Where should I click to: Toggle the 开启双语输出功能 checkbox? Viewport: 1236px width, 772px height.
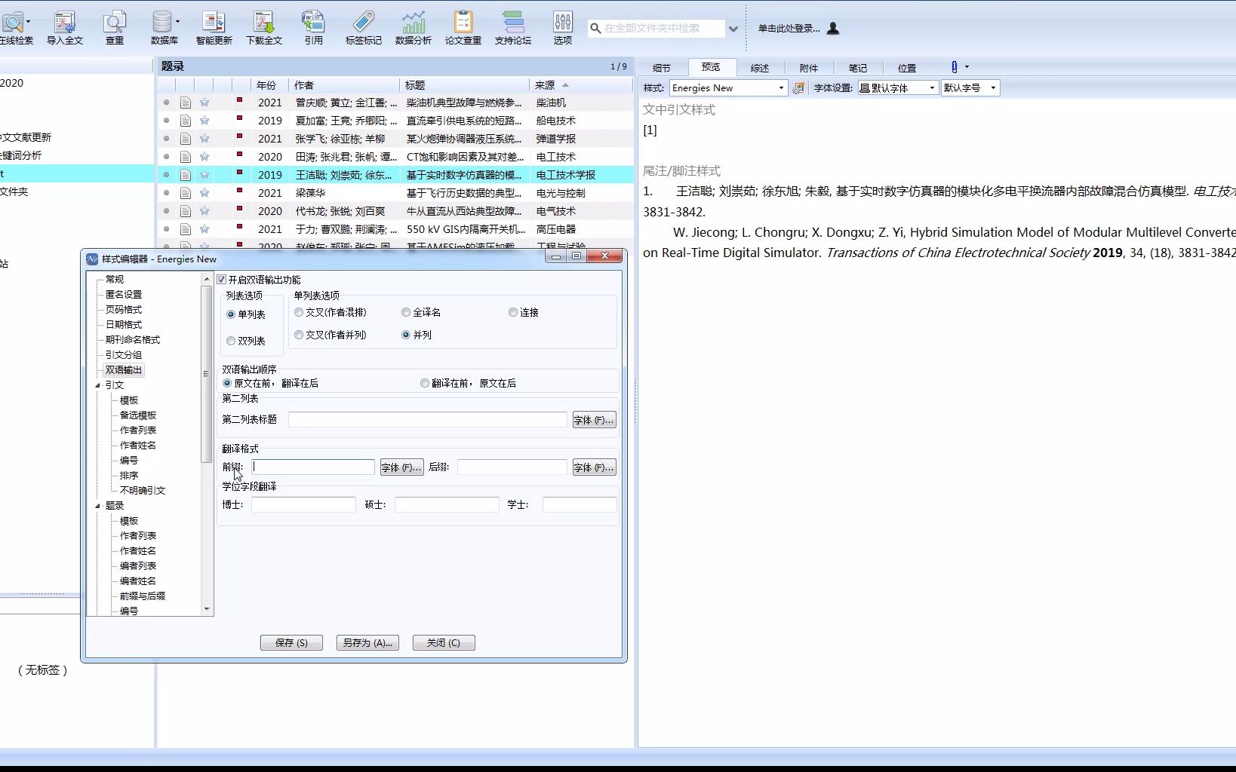222,280
